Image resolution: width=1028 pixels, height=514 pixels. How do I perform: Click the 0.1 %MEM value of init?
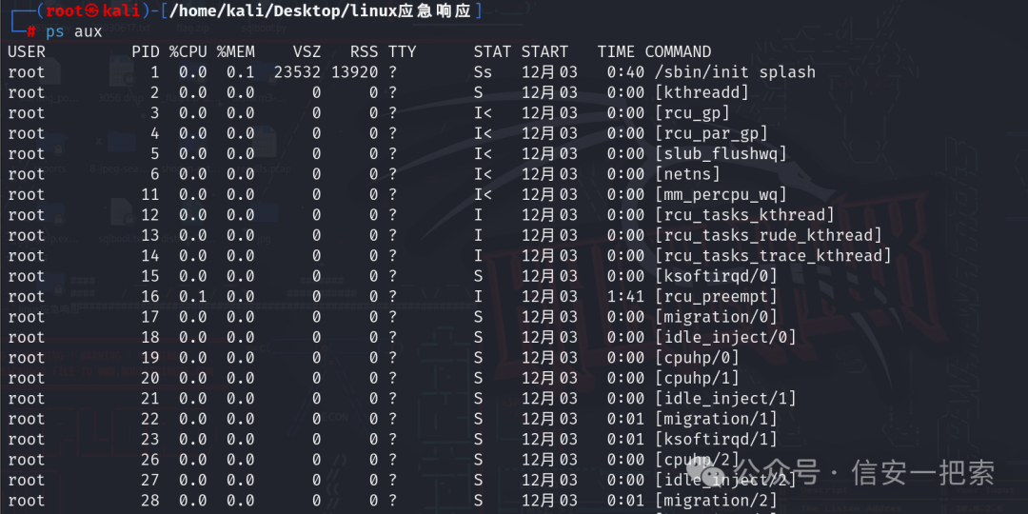click(x=241, y=72)
